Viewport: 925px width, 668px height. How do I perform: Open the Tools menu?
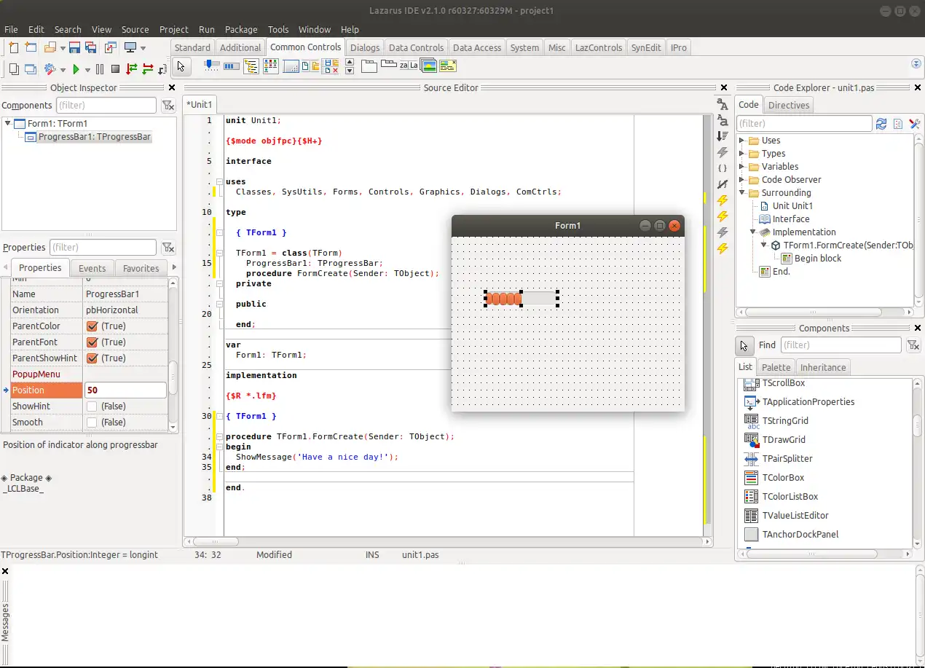pos(278,30)
